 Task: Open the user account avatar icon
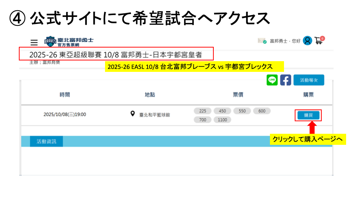307,41
